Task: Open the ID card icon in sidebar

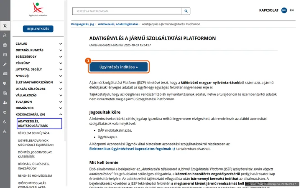Action: (5, 74)
